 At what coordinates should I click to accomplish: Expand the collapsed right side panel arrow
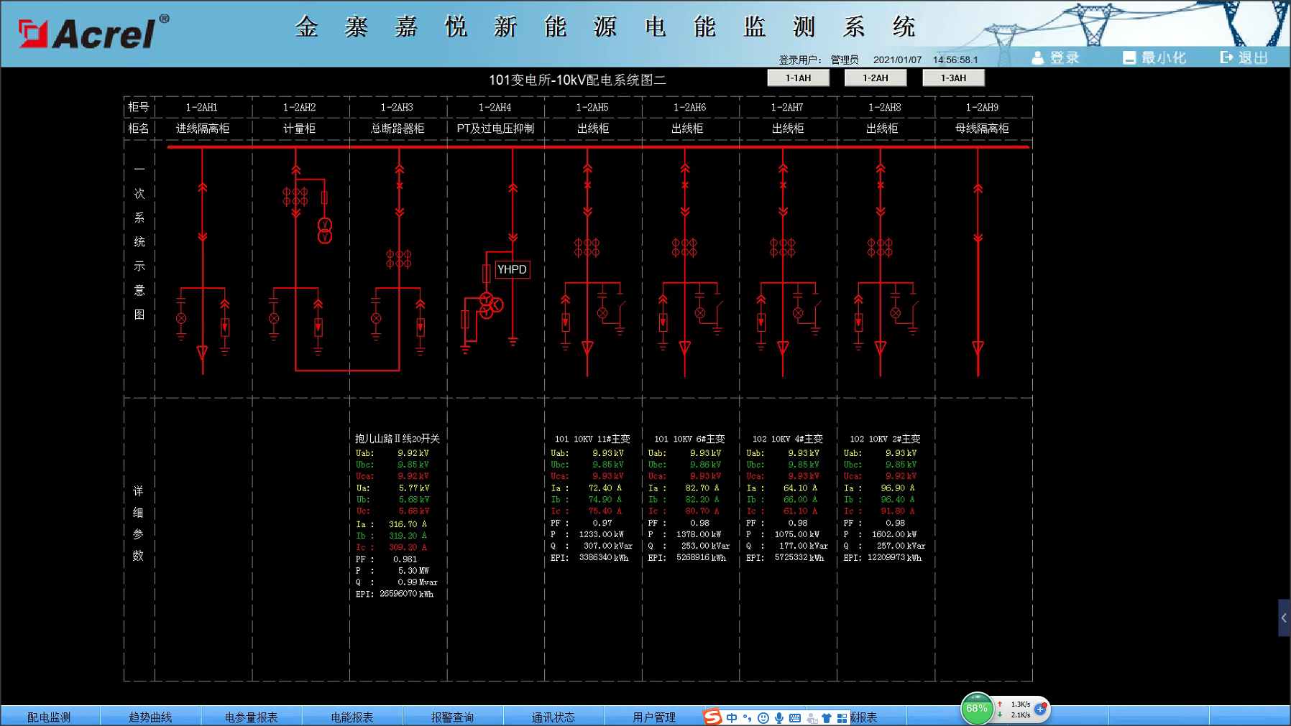[x=1284, y=618]
